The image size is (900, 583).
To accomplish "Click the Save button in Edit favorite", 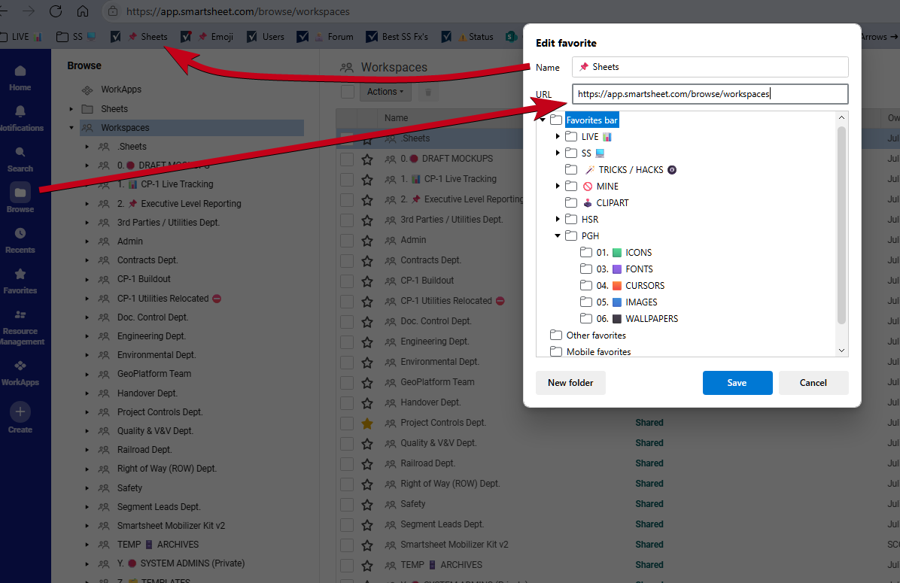I will 737,383.
